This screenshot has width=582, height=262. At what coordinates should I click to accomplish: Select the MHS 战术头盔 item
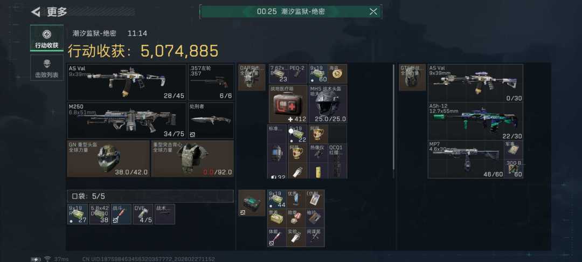328,104
